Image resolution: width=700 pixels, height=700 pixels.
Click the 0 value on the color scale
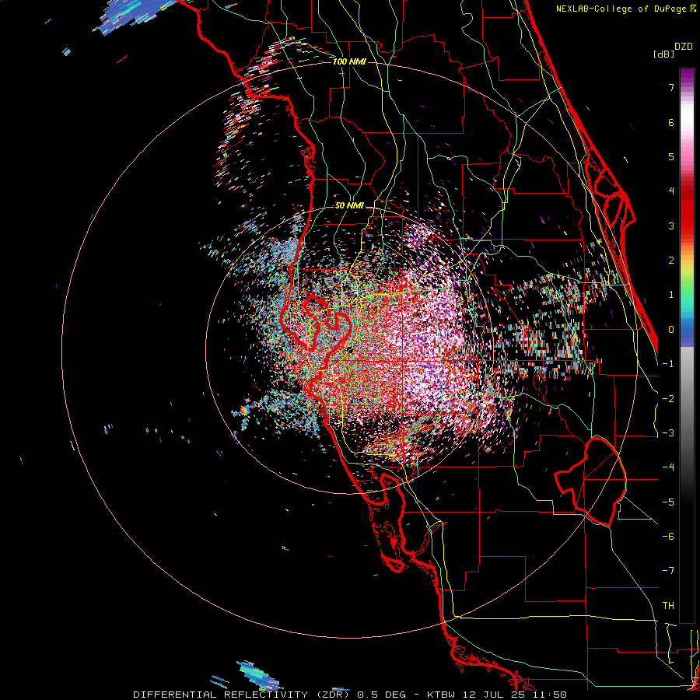(x=671, y=330)
